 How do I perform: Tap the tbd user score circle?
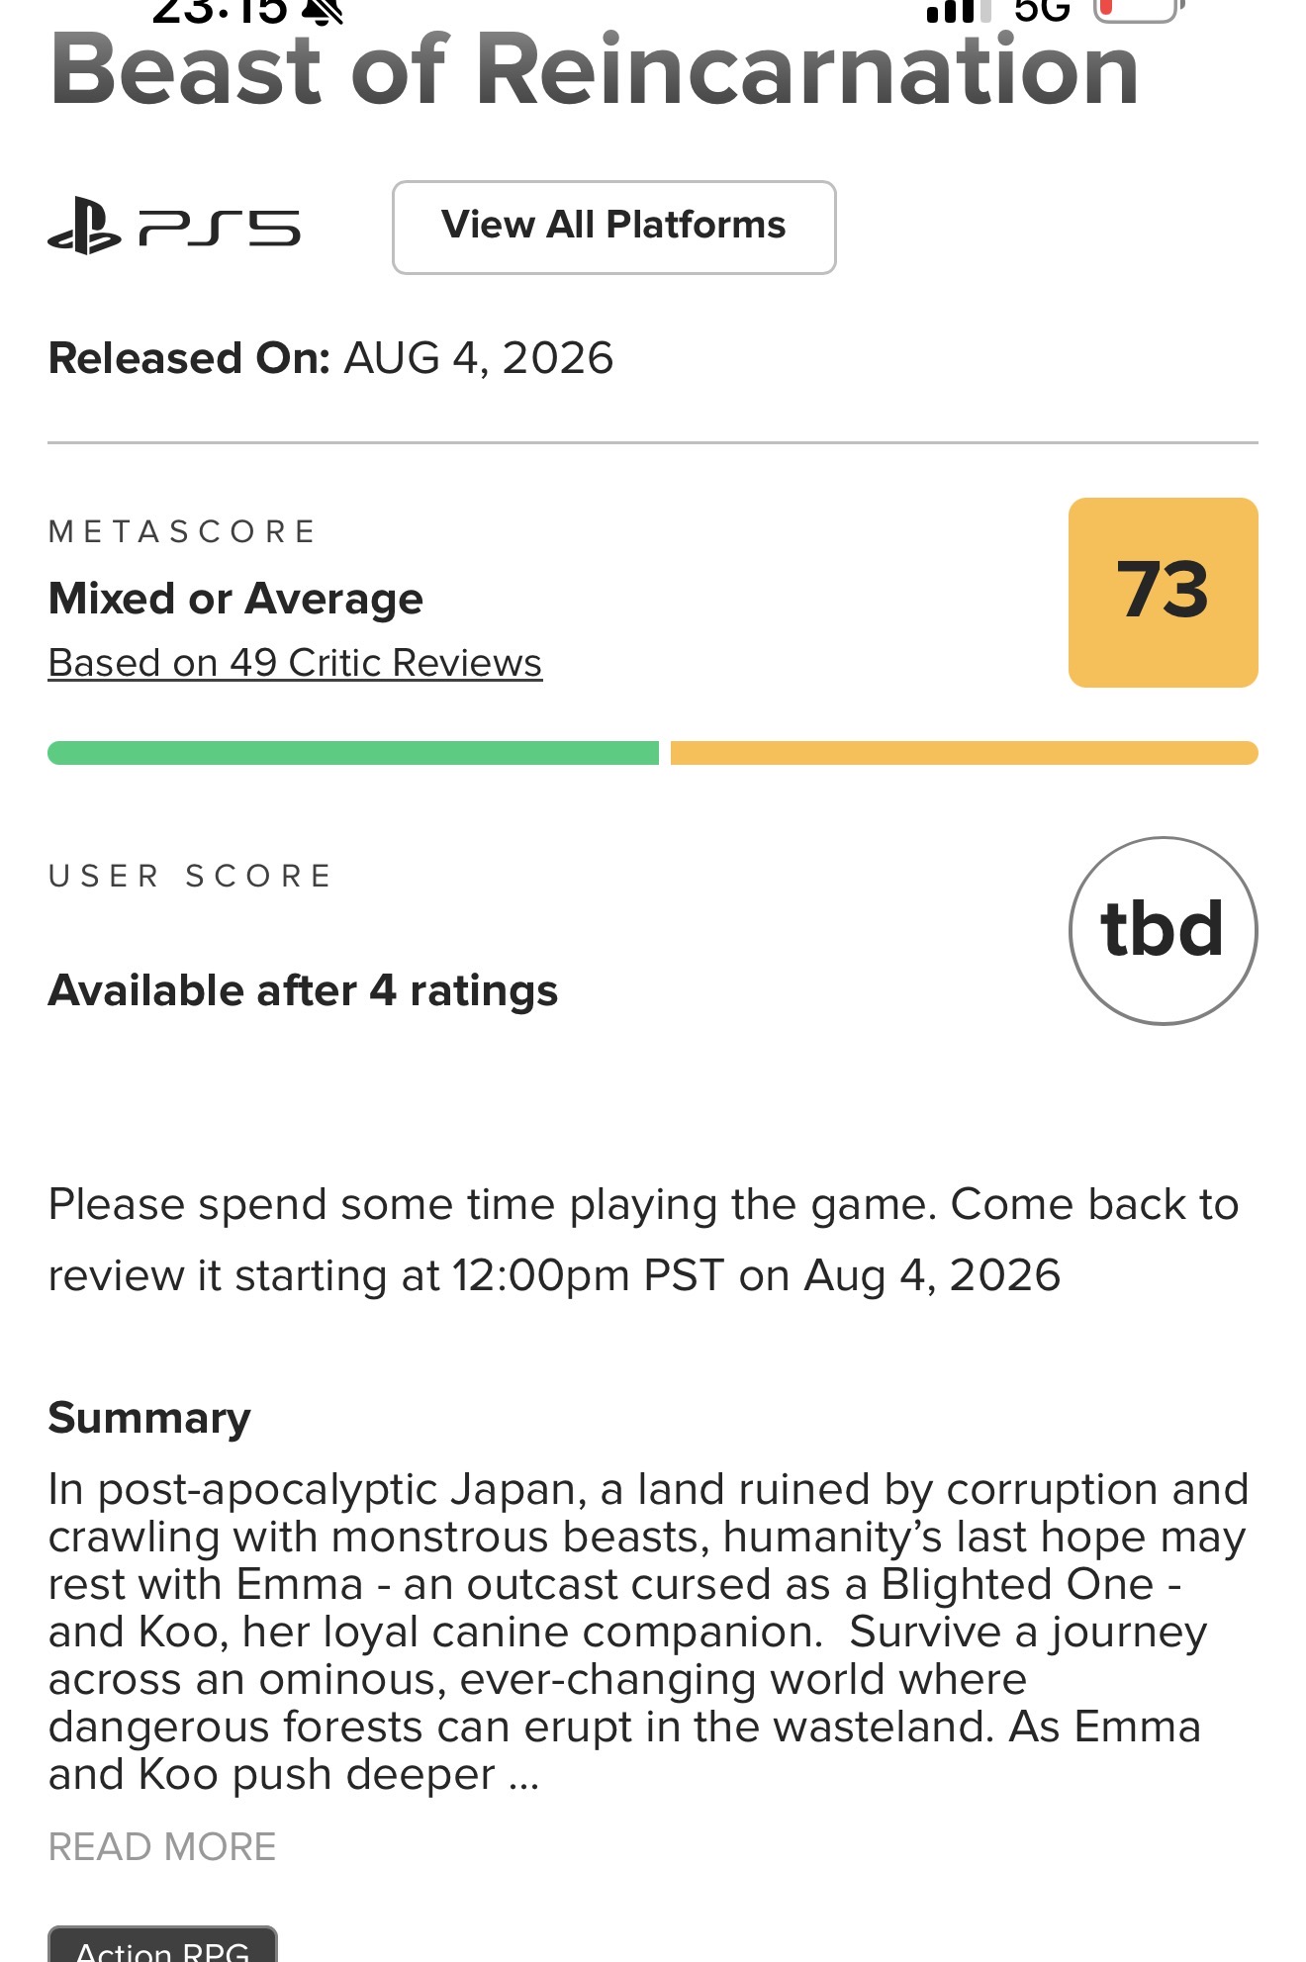pyautogui.click(x=1164, y=931)
